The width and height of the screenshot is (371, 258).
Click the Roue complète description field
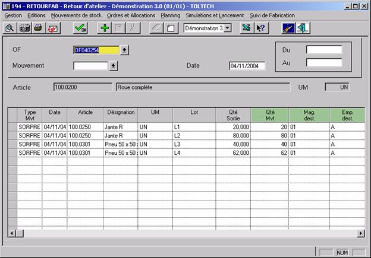pyautogui.click(x=203, y=87)
